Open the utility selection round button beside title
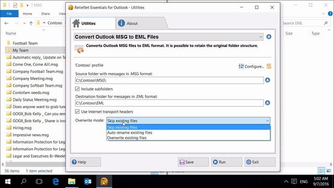The height and width of the screenshot is (188, 334). point(269,37)
